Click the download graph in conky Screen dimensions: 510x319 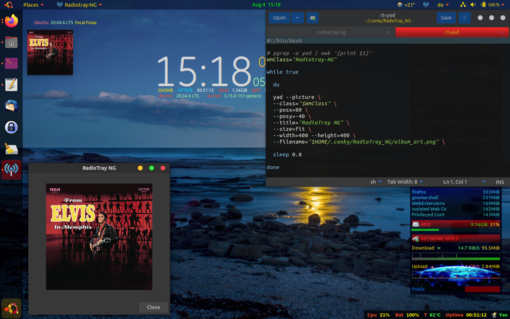[x=456, y=256]
